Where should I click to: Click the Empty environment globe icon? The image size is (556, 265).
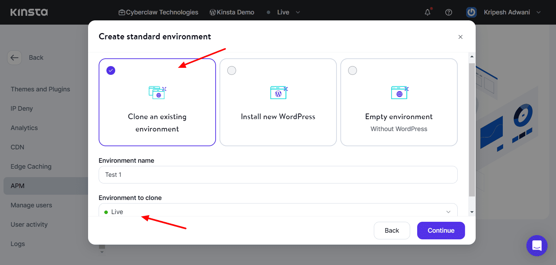pyautogui.click(x=399, y=93)
